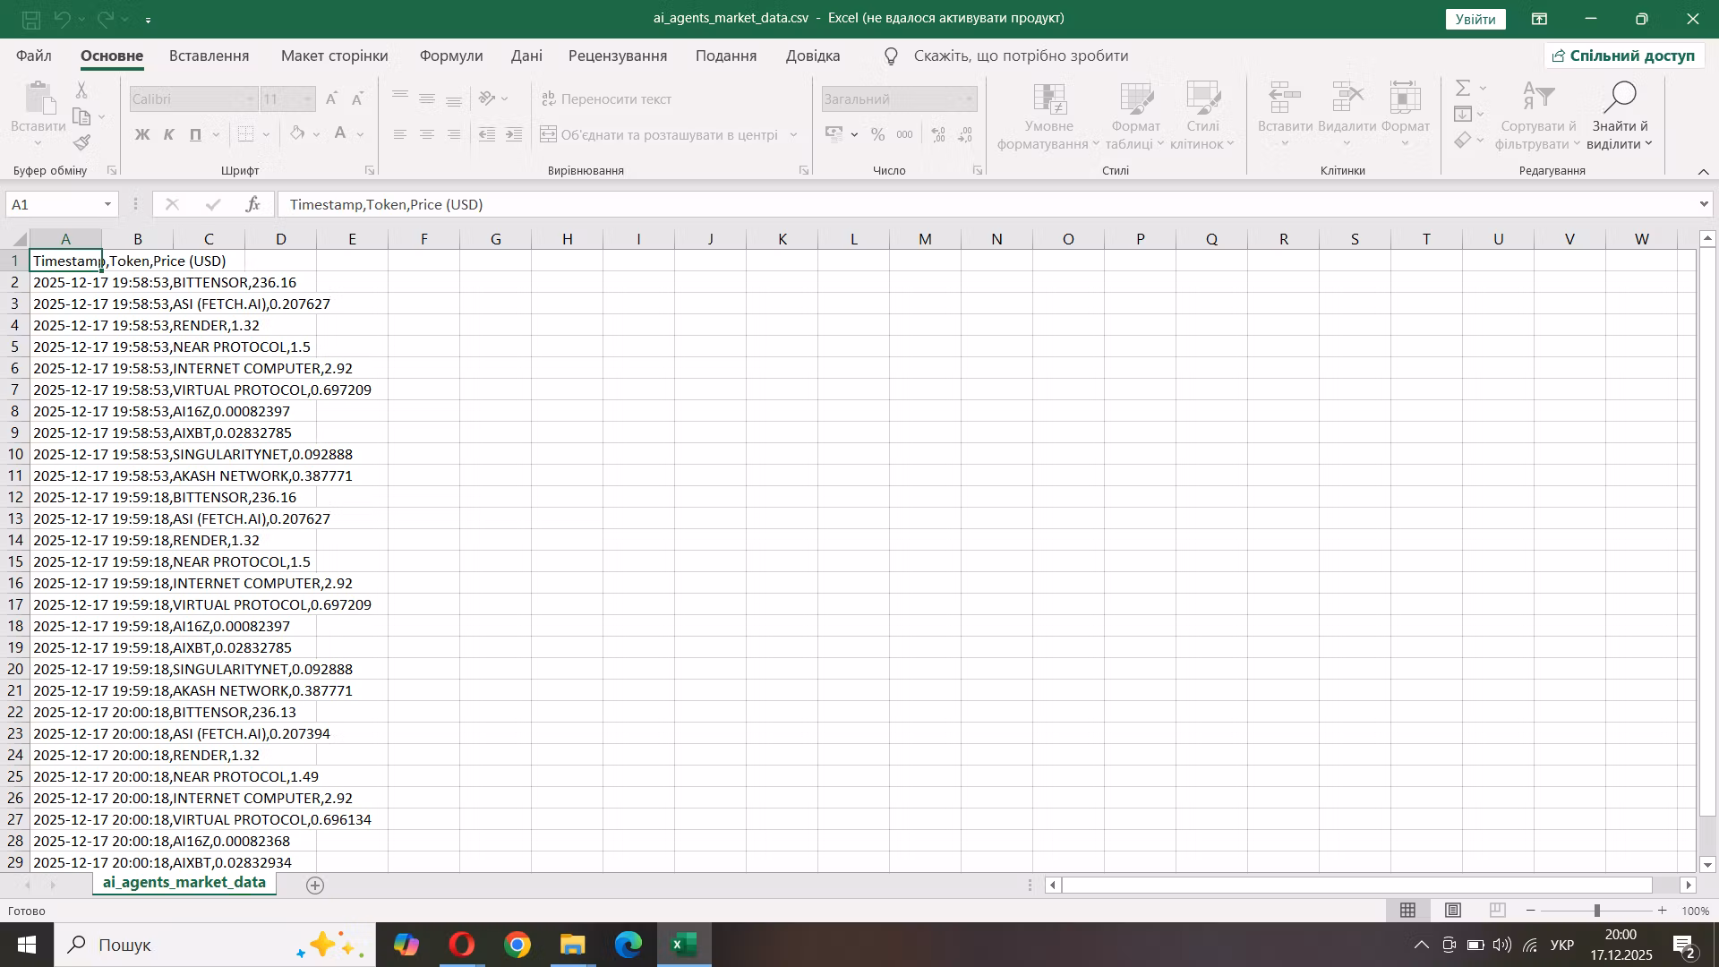The image size is (1719, 967).
Task: Open the Формули ribbon tab
Action: 451,56
